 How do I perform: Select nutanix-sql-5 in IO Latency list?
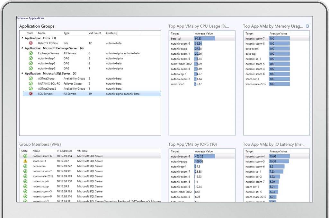(x=253, y=192)
